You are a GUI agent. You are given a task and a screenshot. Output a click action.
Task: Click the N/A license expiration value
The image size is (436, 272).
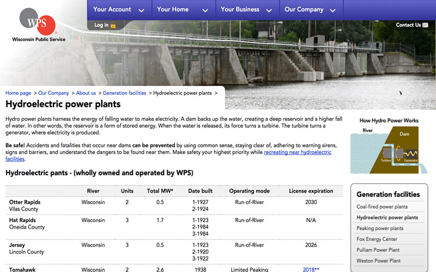[x=311, y=220]
